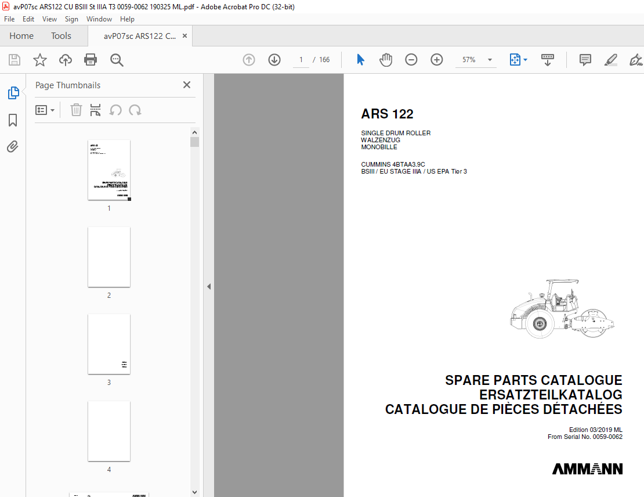
Task: Click the thumbnail panel scrollbar thumb
Action: tap(195, 142)
